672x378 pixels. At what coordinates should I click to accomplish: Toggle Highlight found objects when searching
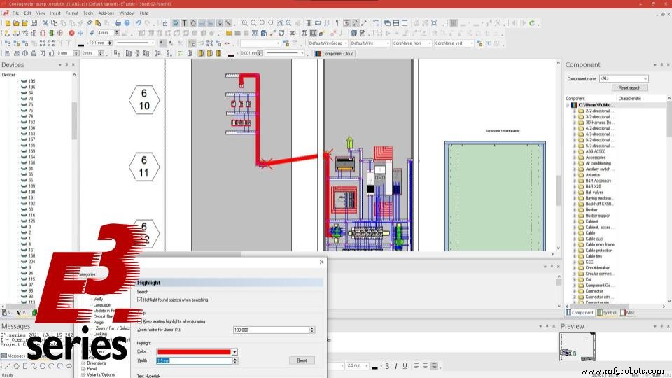point(140,299)
